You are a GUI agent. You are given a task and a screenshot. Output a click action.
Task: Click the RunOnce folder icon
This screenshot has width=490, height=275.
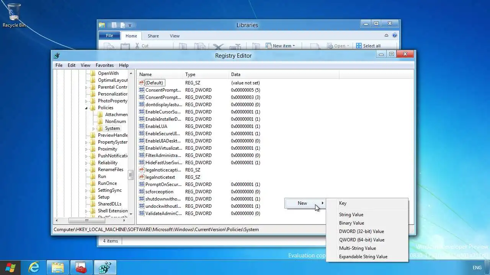[93, 183]
